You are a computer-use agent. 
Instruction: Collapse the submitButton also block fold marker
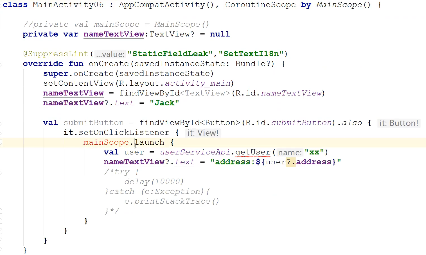coord(1,123)
